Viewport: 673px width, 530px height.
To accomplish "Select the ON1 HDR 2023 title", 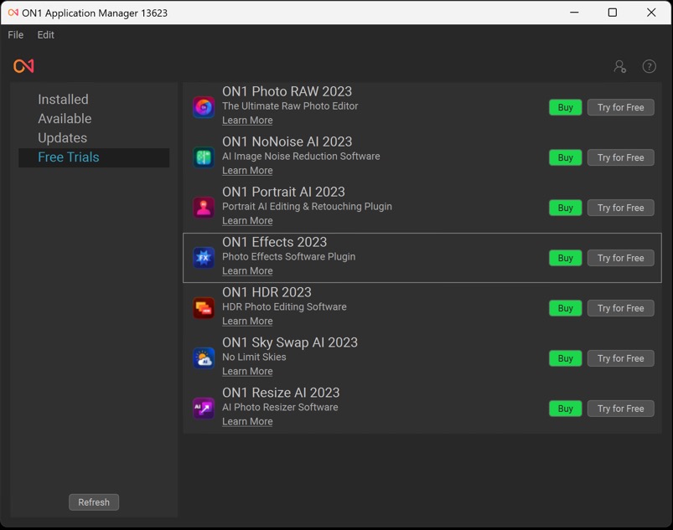I will [x=267, y=292].
